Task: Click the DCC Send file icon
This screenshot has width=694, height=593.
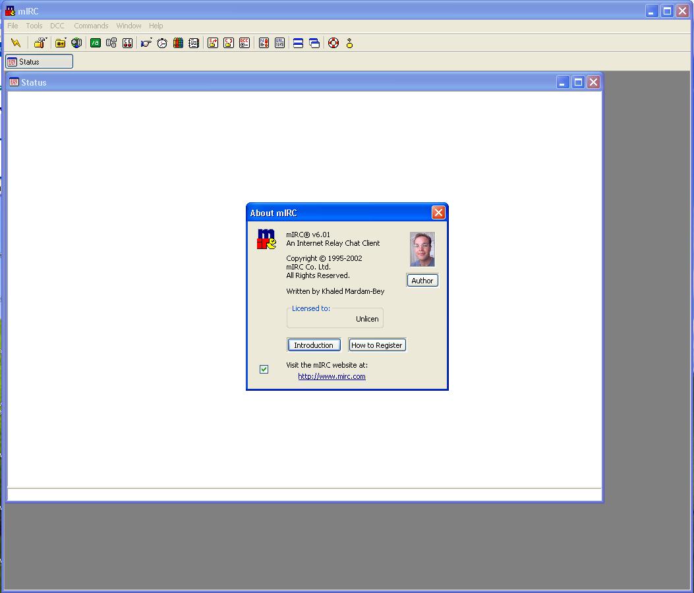Action: [x=213, y=43]
